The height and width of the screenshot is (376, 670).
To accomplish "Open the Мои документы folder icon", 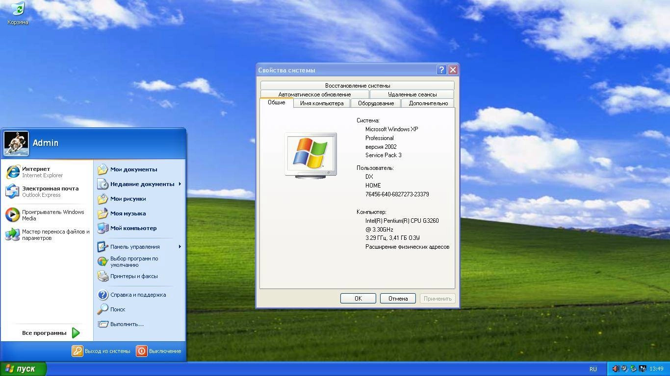I will click(103, 169).
